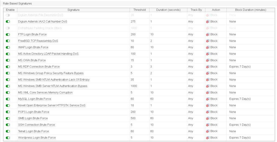
Task: Enable the Digium.Asterisk.File.Descriptor.DoS signature toggle
Action: (x=8, y=15)
